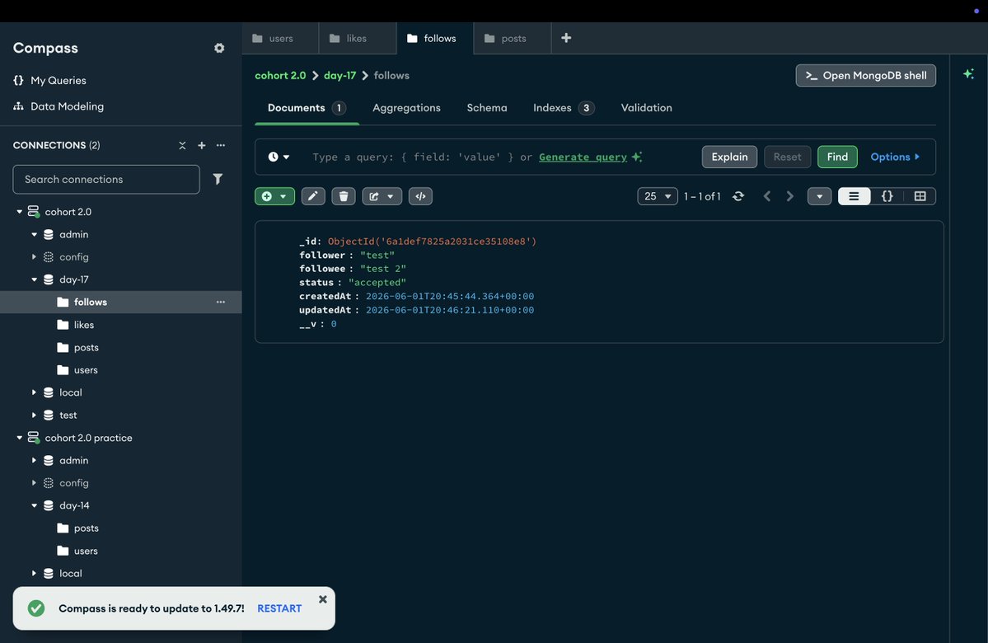The width and height of the screenshot is (988, 643).
Task: Select the follows tab
Action: 435,39
